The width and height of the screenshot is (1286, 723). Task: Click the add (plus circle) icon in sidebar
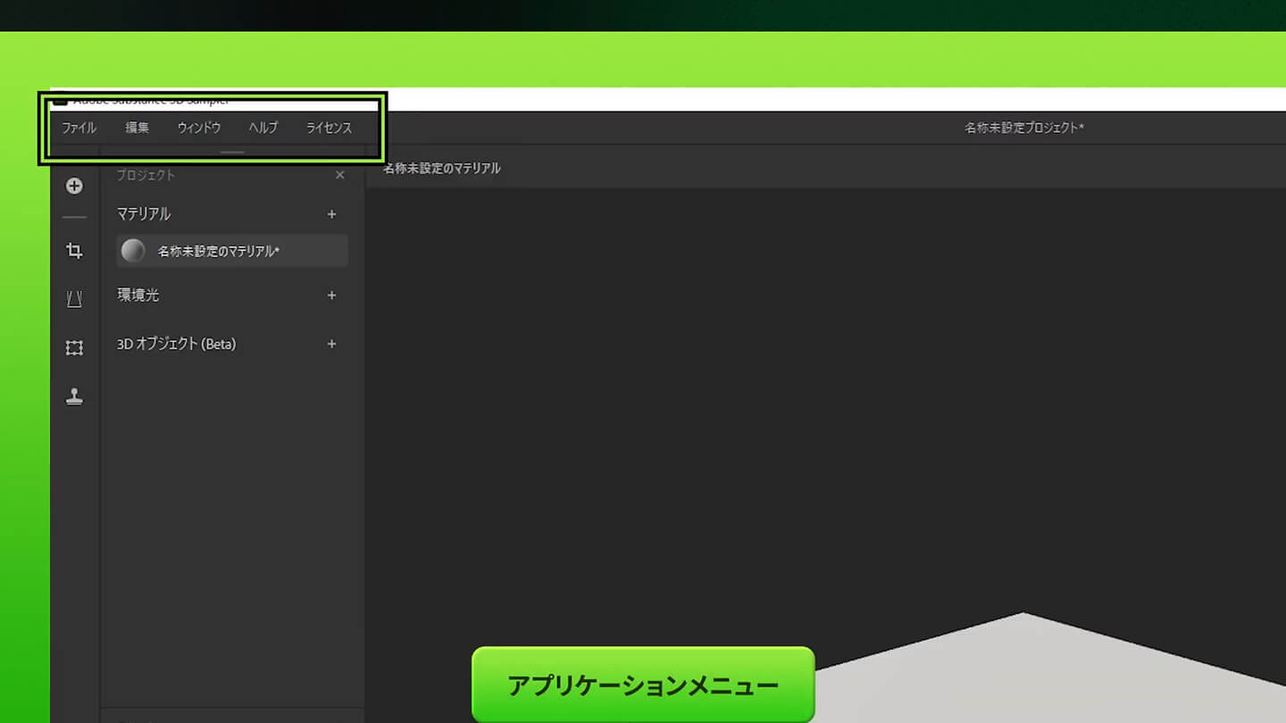[74, 186]
